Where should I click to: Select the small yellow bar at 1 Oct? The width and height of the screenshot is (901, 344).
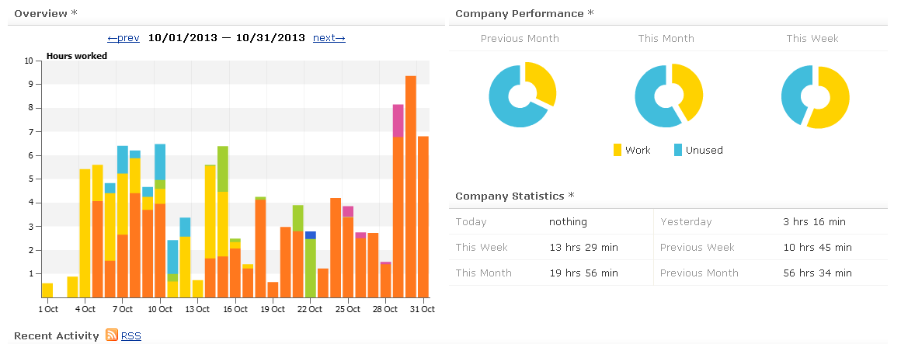point(47,290)
